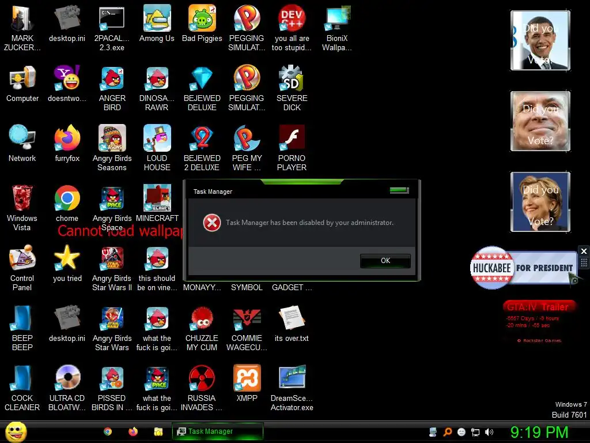Click the volume speaker tray icon
The width and height of the screenshot is (590, 443).
point(489,432)
